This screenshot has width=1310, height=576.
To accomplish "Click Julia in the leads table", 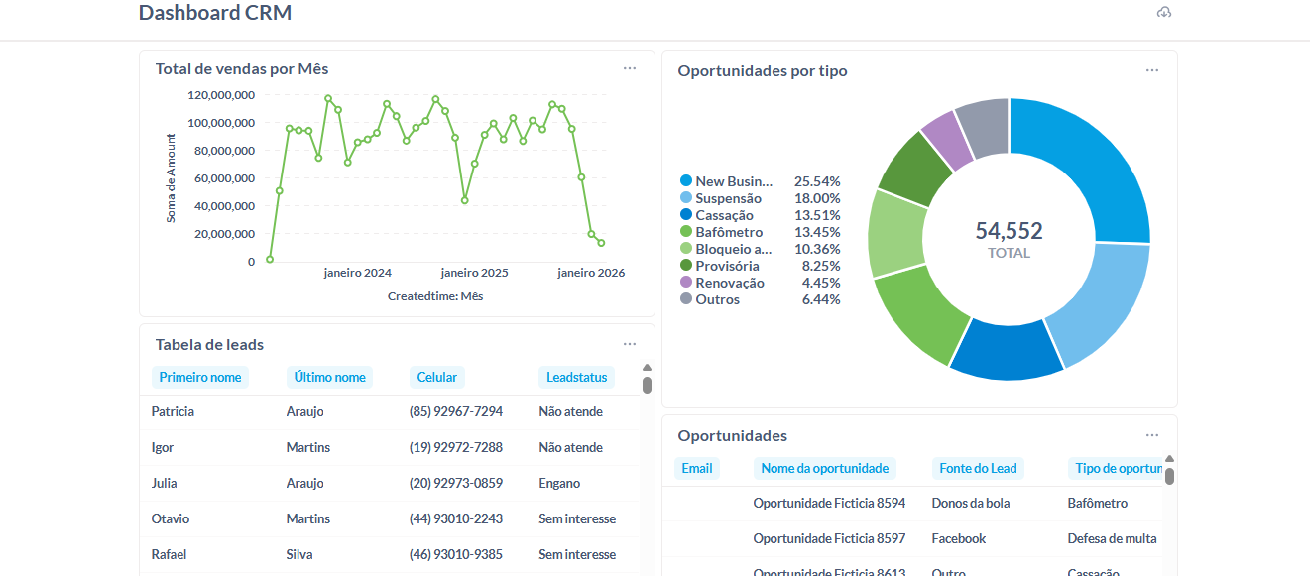I will click(165, 483).
